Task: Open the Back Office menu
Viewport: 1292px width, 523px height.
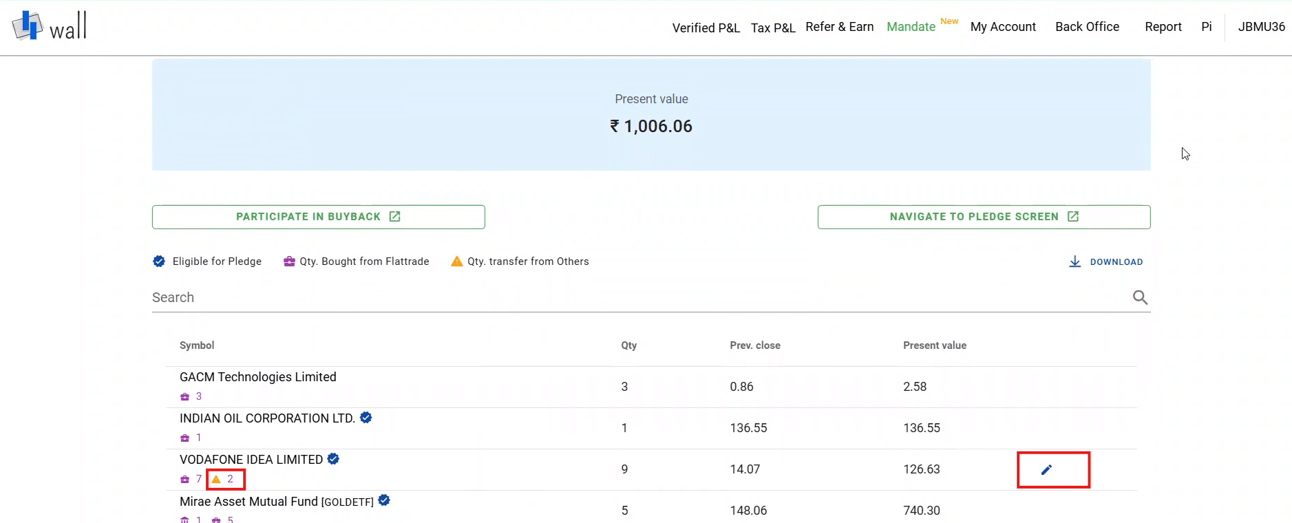Action: (1088, 27)
